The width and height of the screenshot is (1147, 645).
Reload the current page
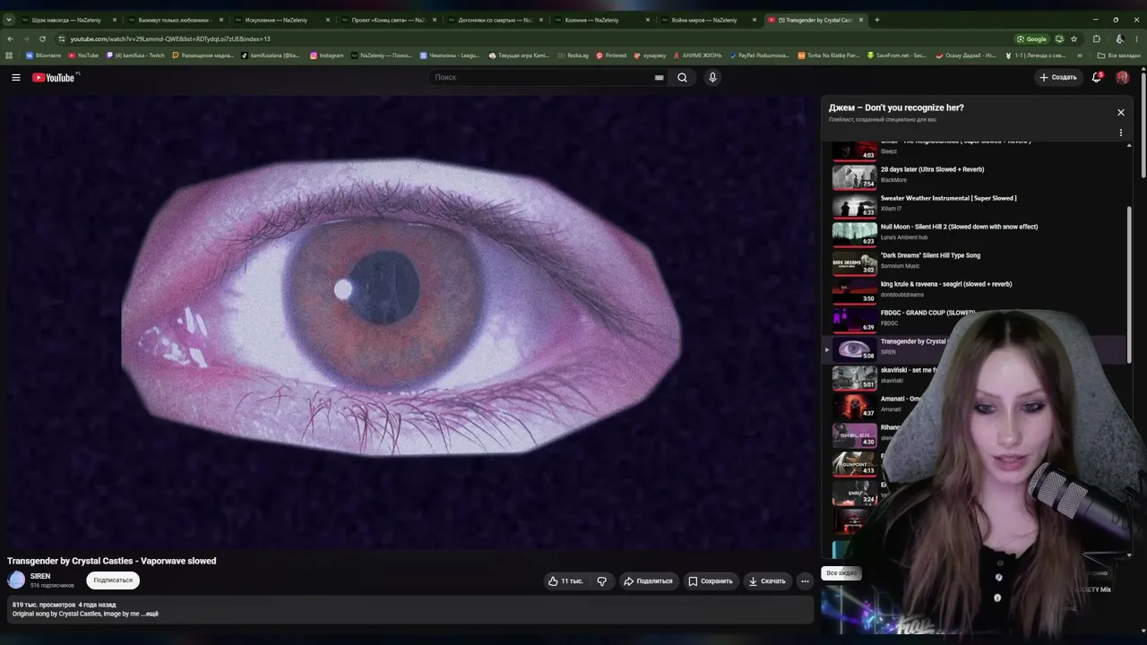(42, 39)
